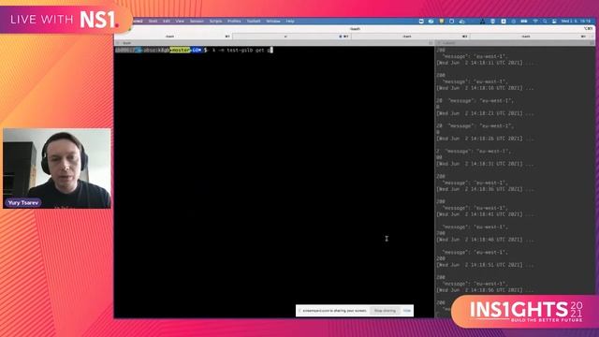Open the Session menu
Screen dimensions: 599x337
point(197,21)
